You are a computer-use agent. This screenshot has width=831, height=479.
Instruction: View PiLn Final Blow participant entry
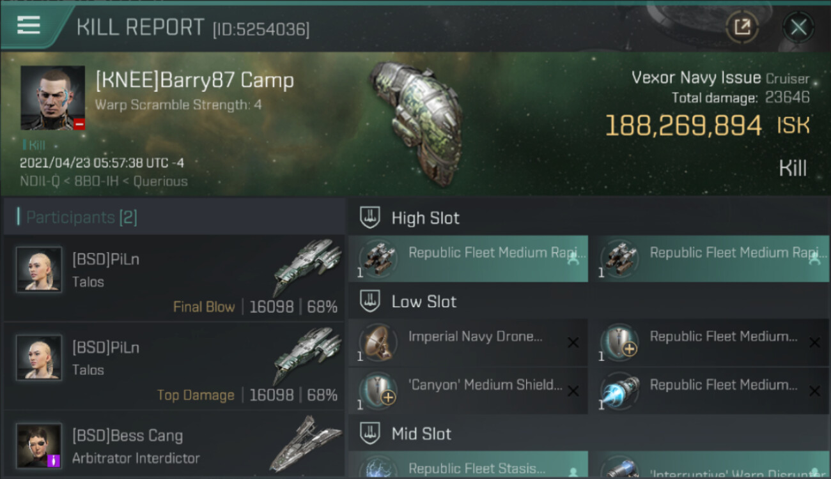(x=174, y=278)
